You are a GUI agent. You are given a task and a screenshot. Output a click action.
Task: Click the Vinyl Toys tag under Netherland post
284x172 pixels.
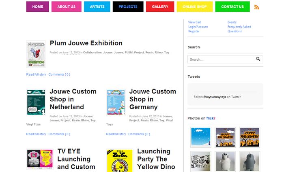[33, 124]
